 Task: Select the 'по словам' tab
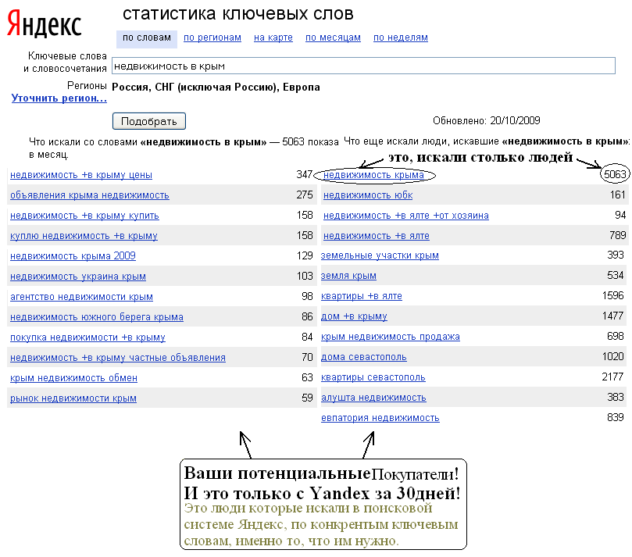tap(147, 37)
